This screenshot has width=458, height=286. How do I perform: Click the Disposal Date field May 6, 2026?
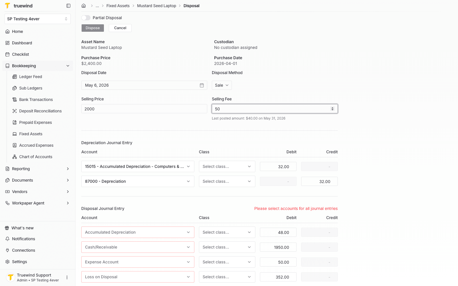[x=144, y=85]
